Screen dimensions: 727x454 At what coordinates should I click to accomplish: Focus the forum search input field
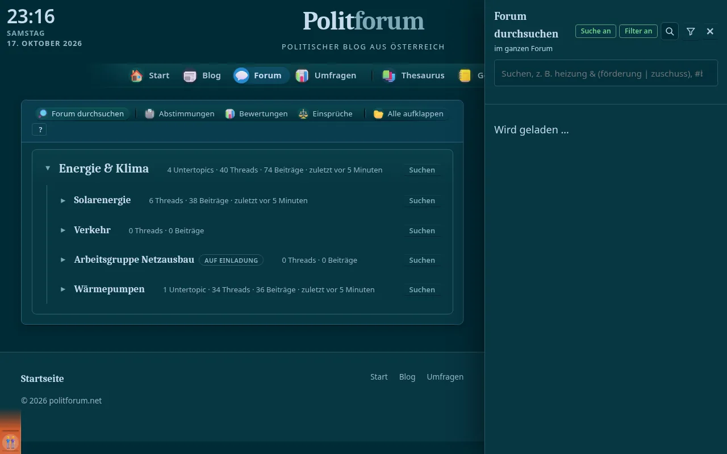(606, 73)
